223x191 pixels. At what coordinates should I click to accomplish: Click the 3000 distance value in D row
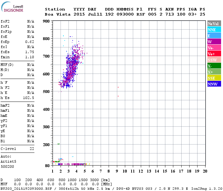[94, 180]
